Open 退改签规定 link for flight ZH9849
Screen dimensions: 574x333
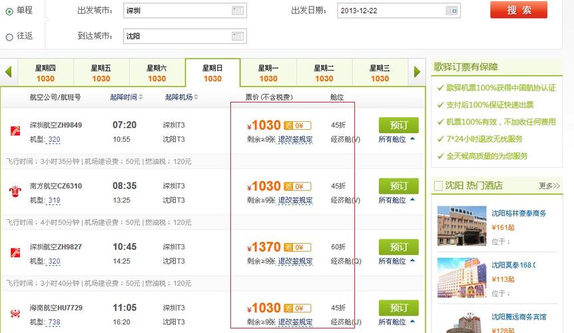pyautogui.click(x=296, y=139)
